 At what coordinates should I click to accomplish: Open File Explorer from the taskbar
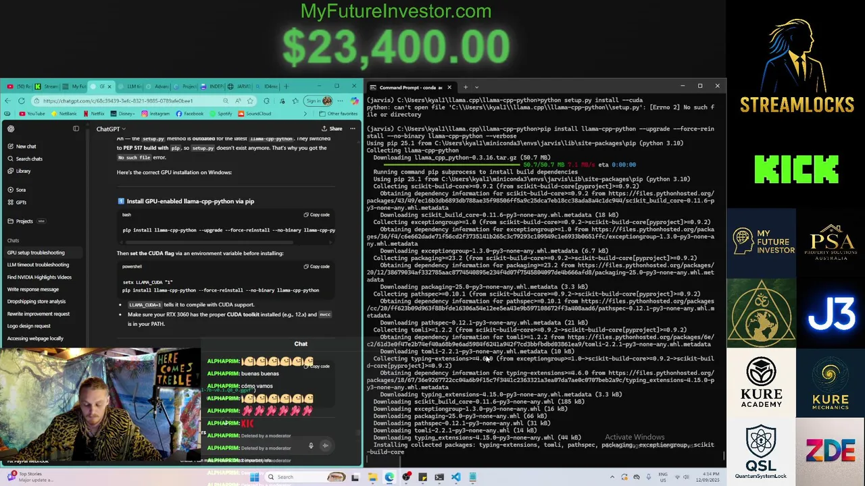372,477
